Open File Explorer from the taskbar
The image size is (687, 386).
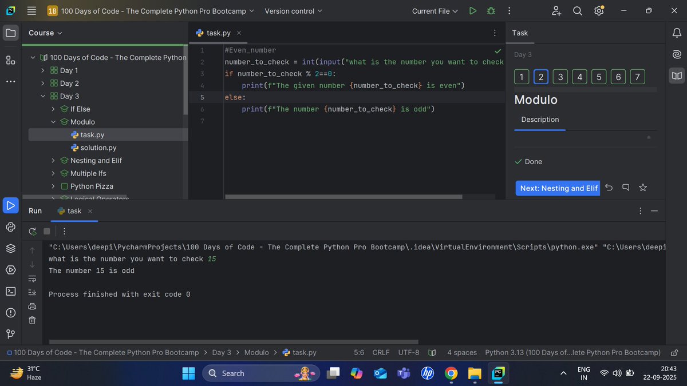(475, 373)
